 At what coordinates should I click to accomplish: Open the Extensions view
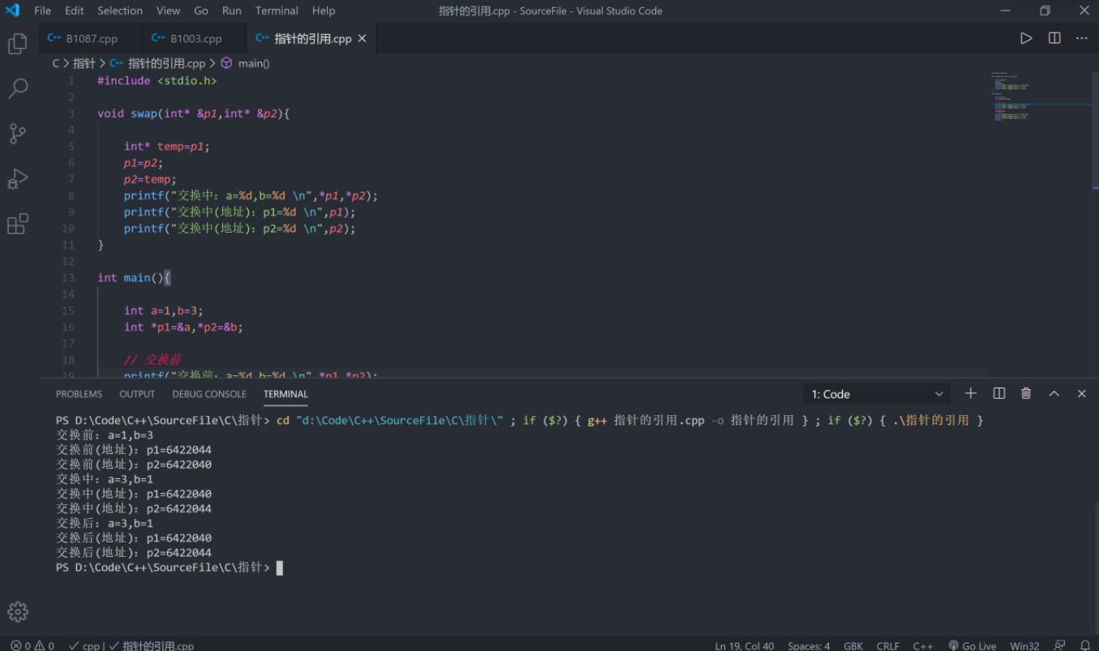click(18, 224)
